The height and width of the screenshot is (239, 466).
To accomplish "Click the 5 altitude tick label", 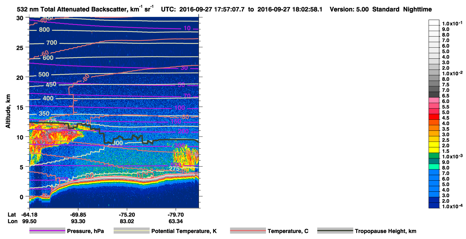I will click(x=22, y=167).
